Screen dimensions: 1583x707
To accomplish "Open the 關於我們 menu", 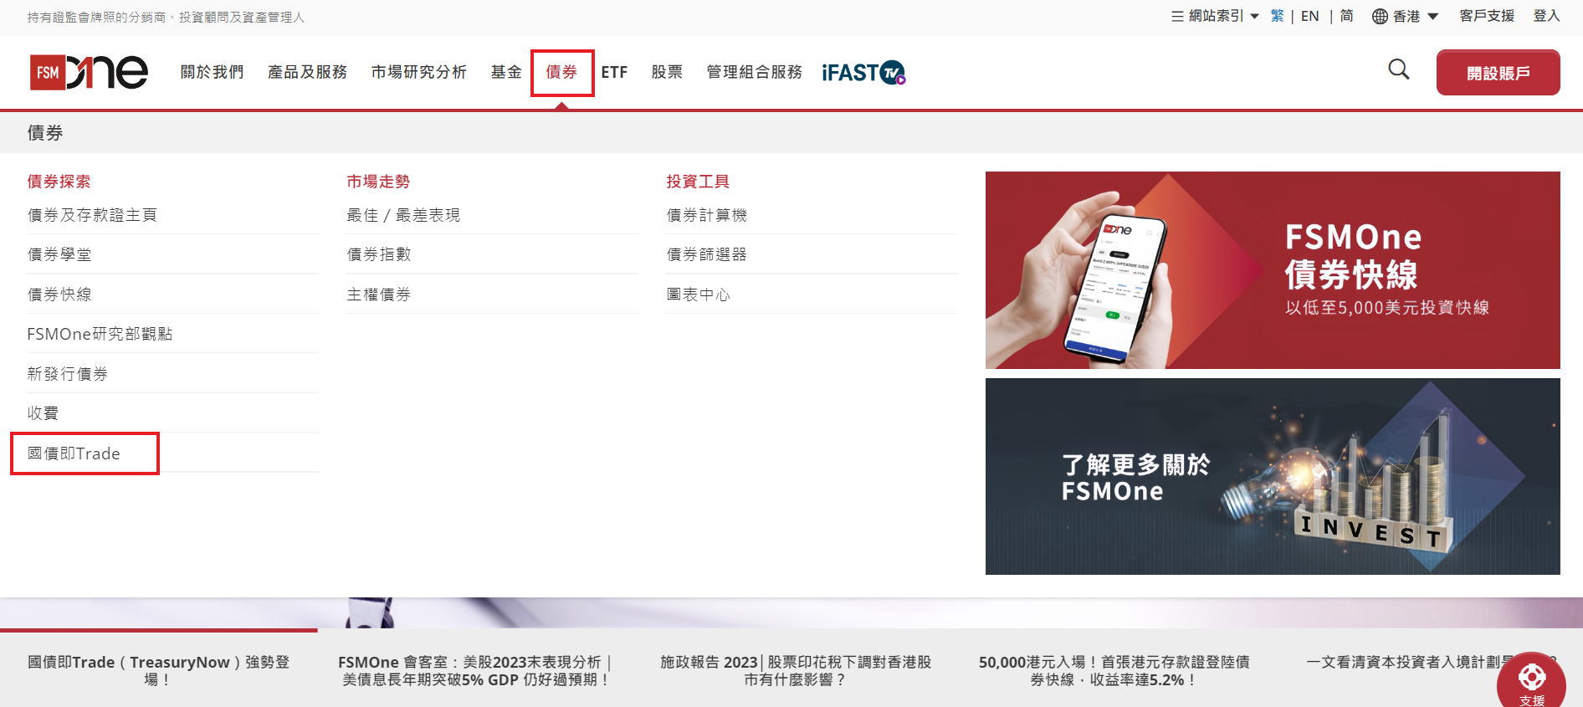I will click(212, 73).
